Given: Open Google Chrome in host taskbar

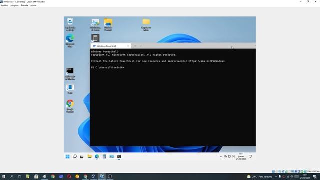Looking at the screenshot, I should [x=53, y=176].
